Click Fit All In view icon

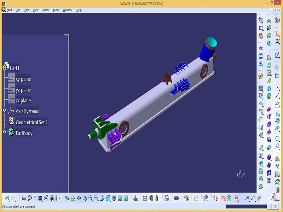coord(73,198)
